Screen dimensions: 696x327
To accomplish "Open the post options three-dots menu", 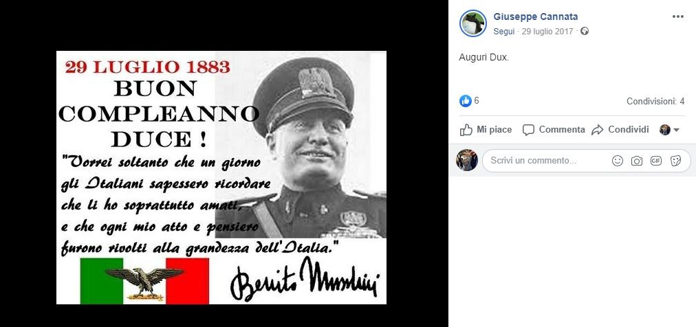I will (678, 17).
